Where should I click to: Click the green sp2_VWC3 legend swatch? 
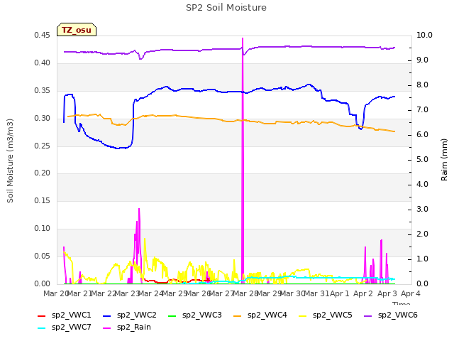point(172,315)
